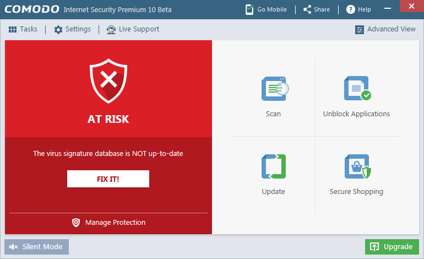Open the Scan task icon
Screen dimensions: 424x259
click(x=275, y=89)
